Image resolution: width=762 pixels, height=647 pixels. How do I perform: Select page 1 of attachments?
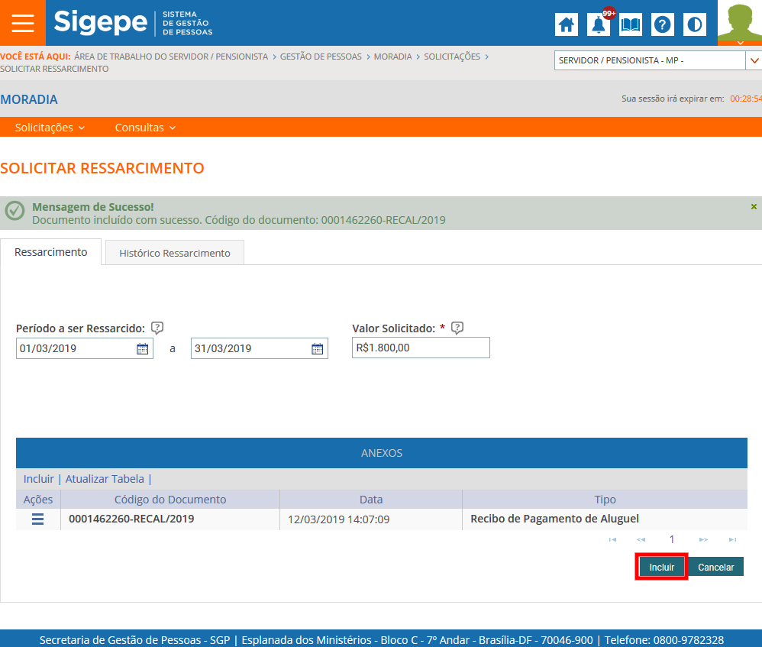click(x=672, y=539)
